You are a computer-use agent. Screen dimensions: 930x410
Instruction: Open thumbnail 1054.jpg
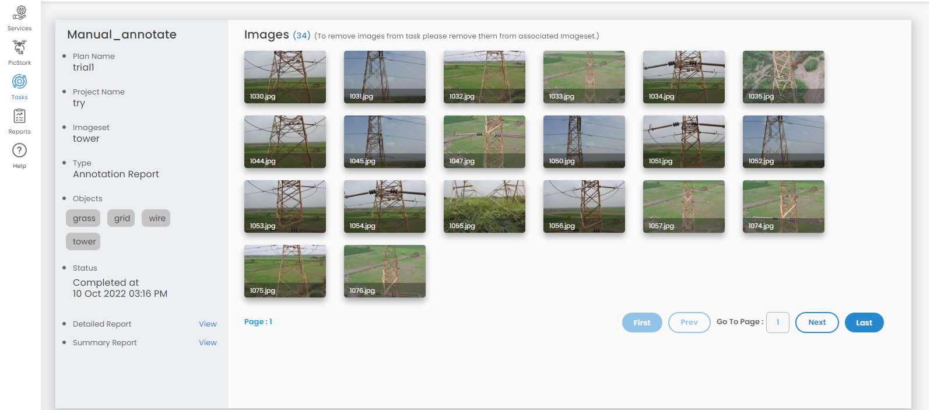click(385, 206)
